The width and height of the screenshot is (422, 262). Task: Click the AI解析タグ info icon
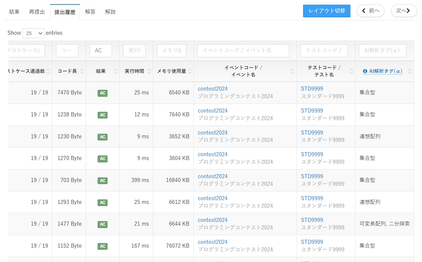[365, 71]
